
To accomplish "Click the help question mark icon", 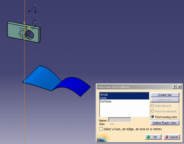I will (x=174, y=87).
